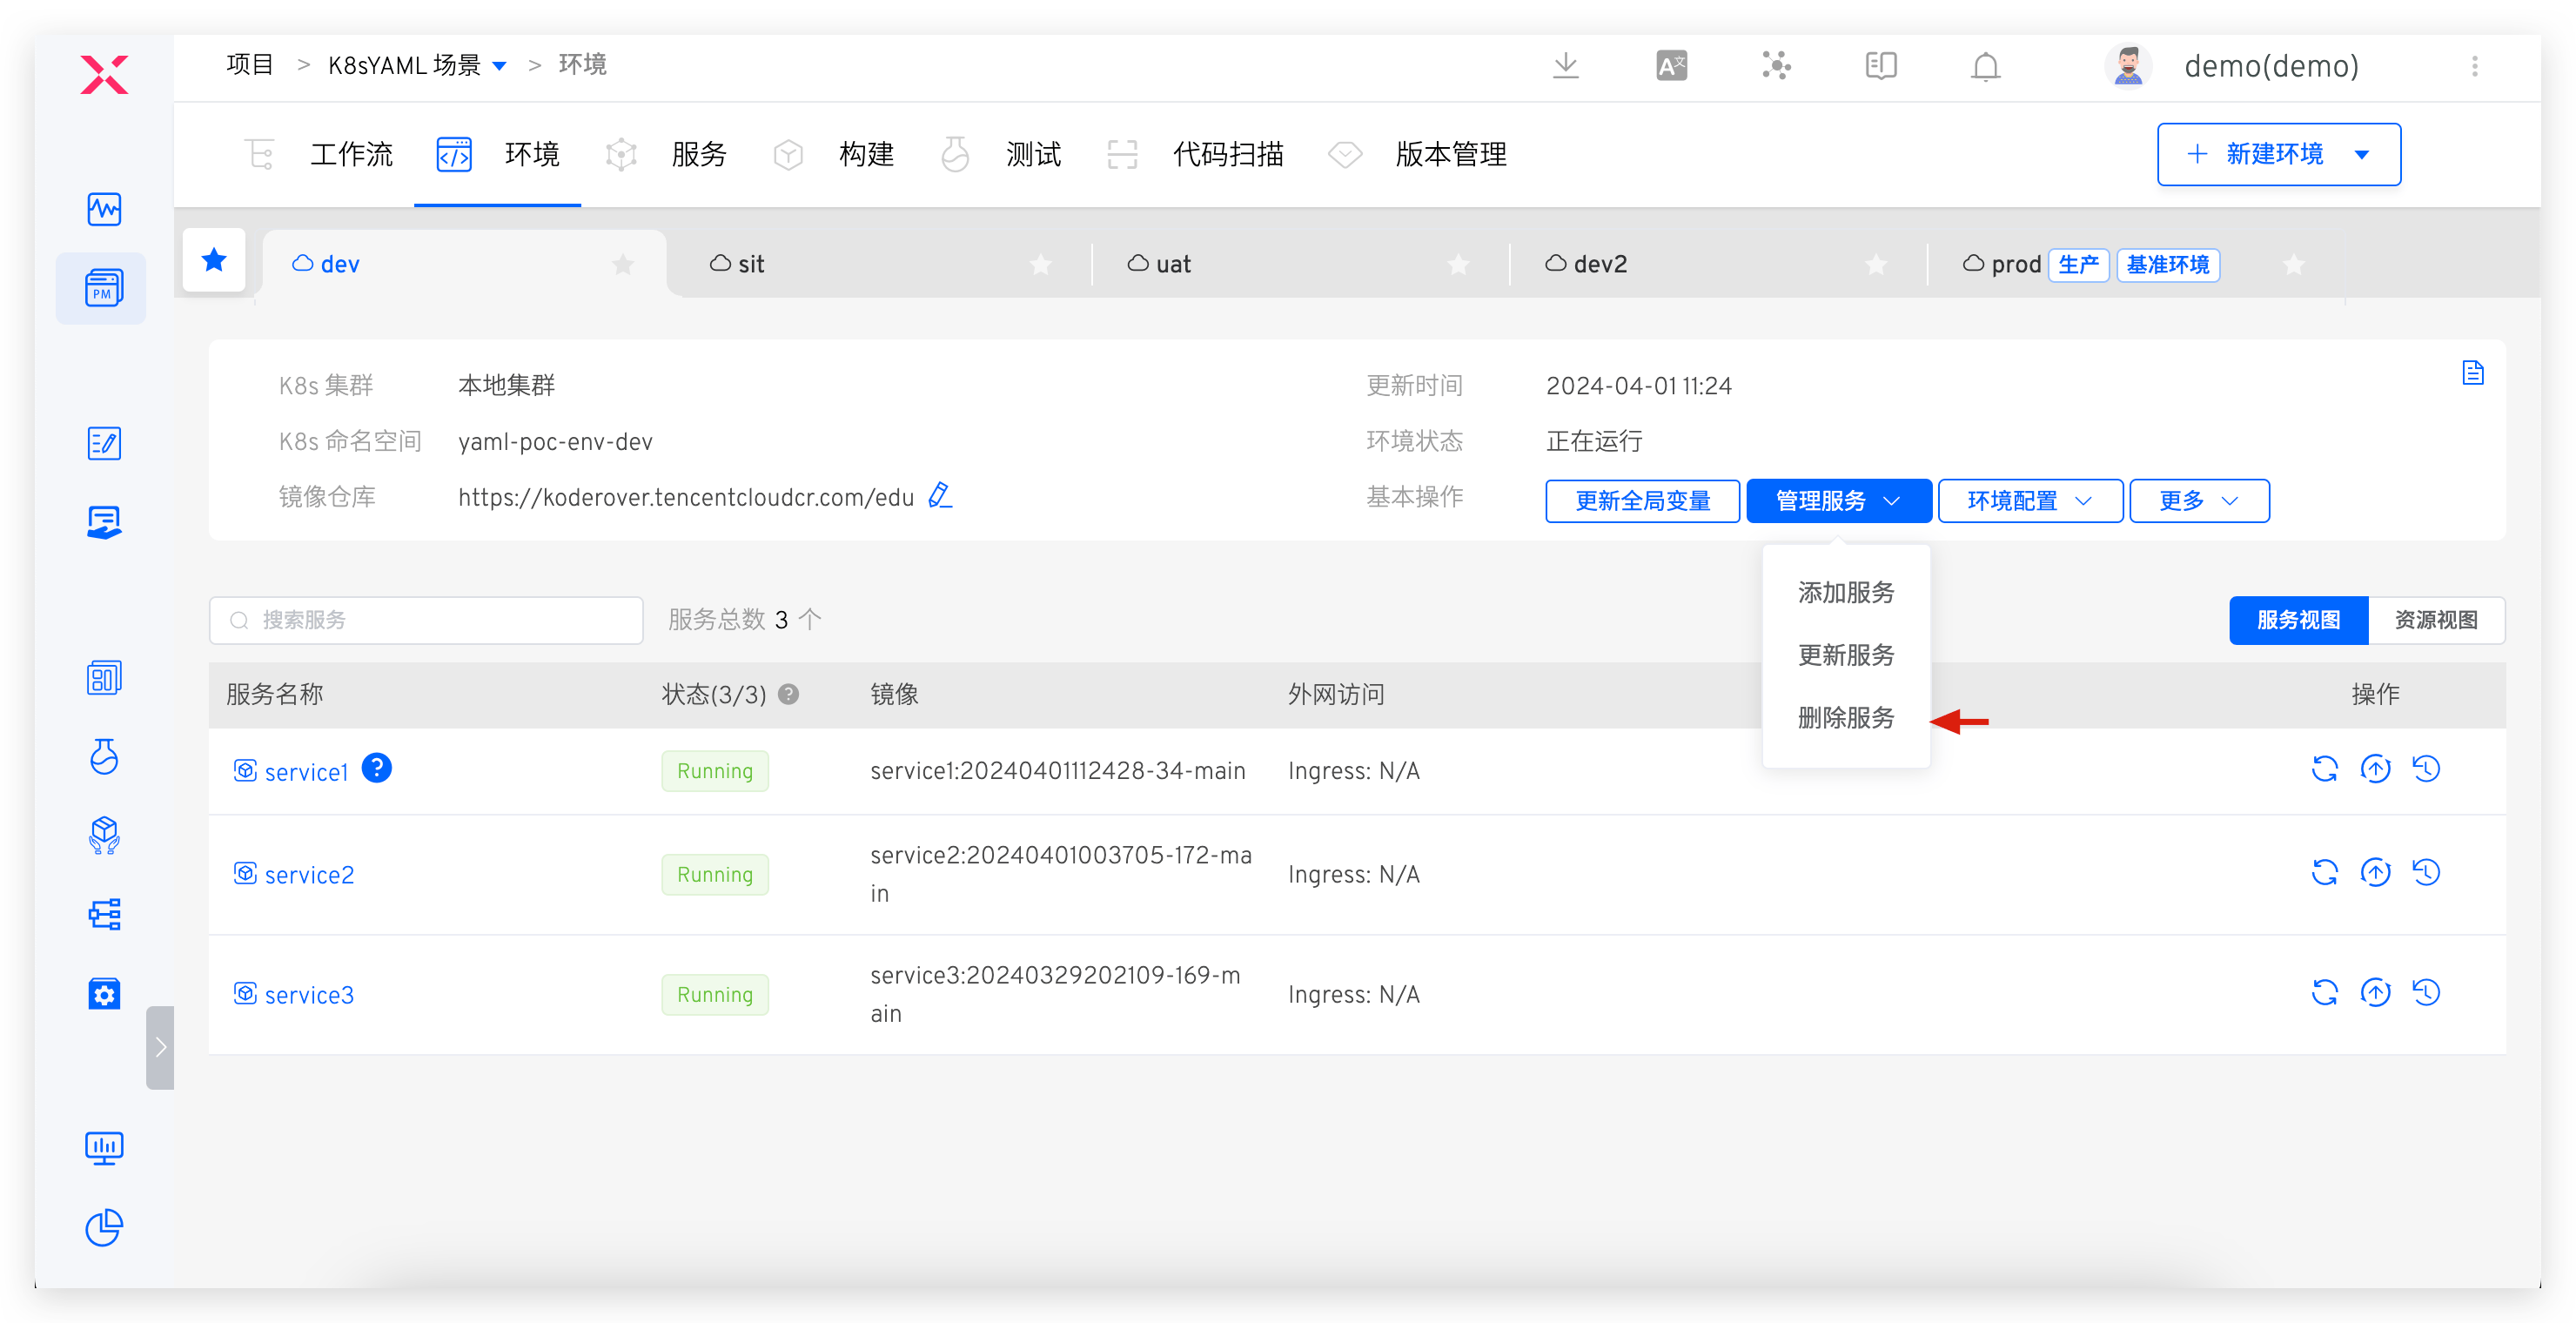Switch to the 工作流 tab
Screen dimensions: 2576x1323
[352, 154]
